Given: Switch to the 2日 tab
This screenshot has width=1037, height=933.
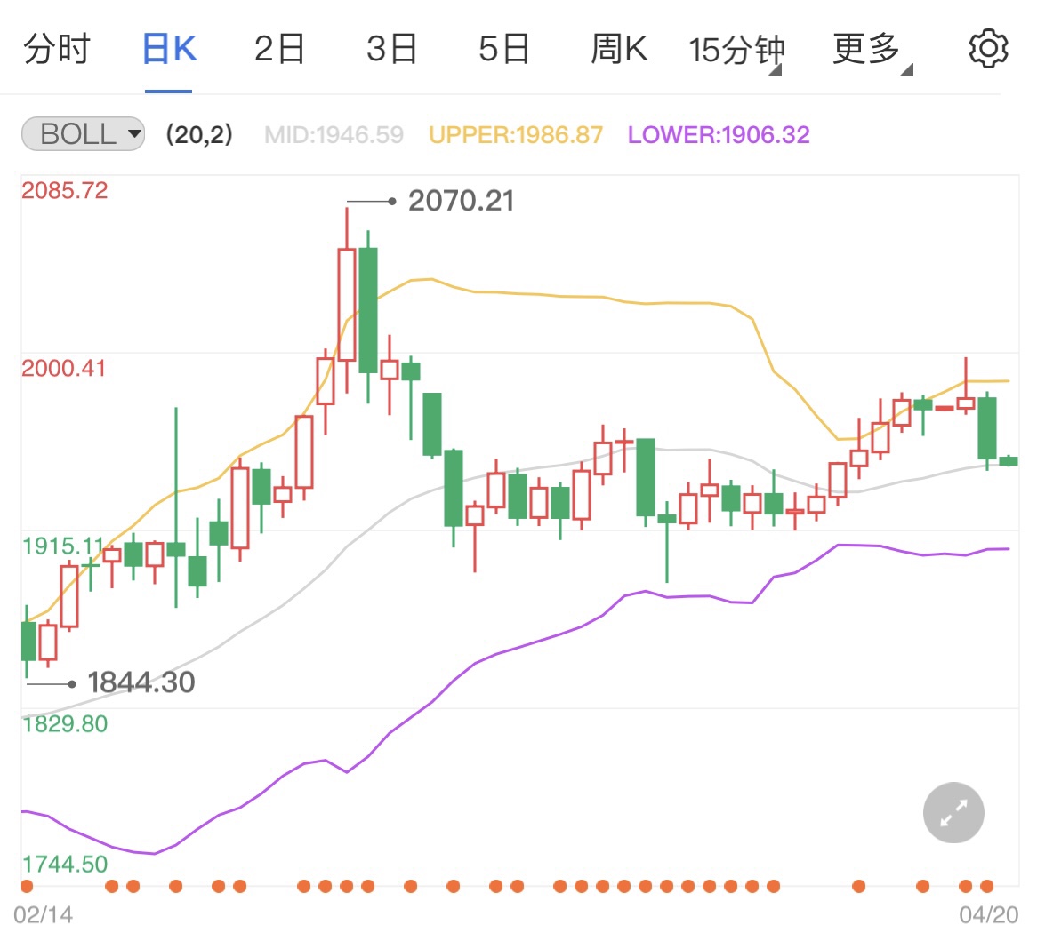Looking at the screenshot, I should click(279, 49).
